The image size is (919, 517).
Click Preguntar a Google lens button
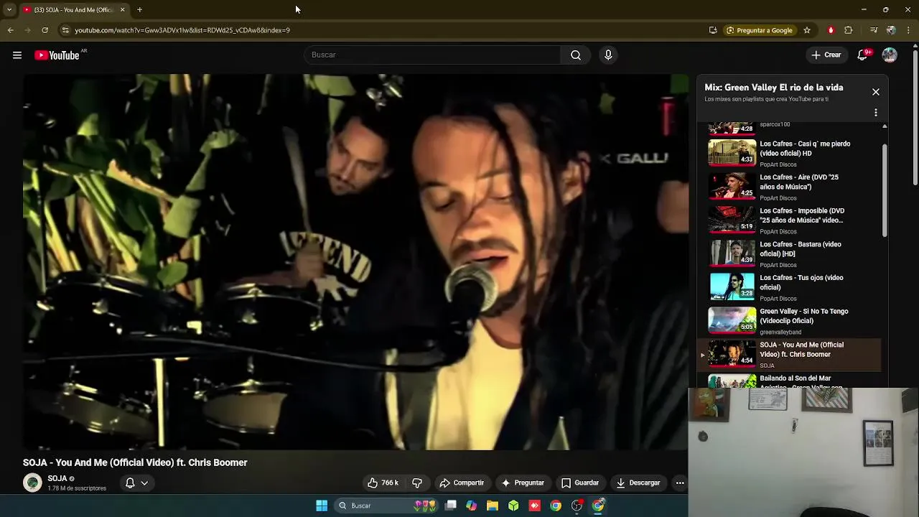[759, 30]
